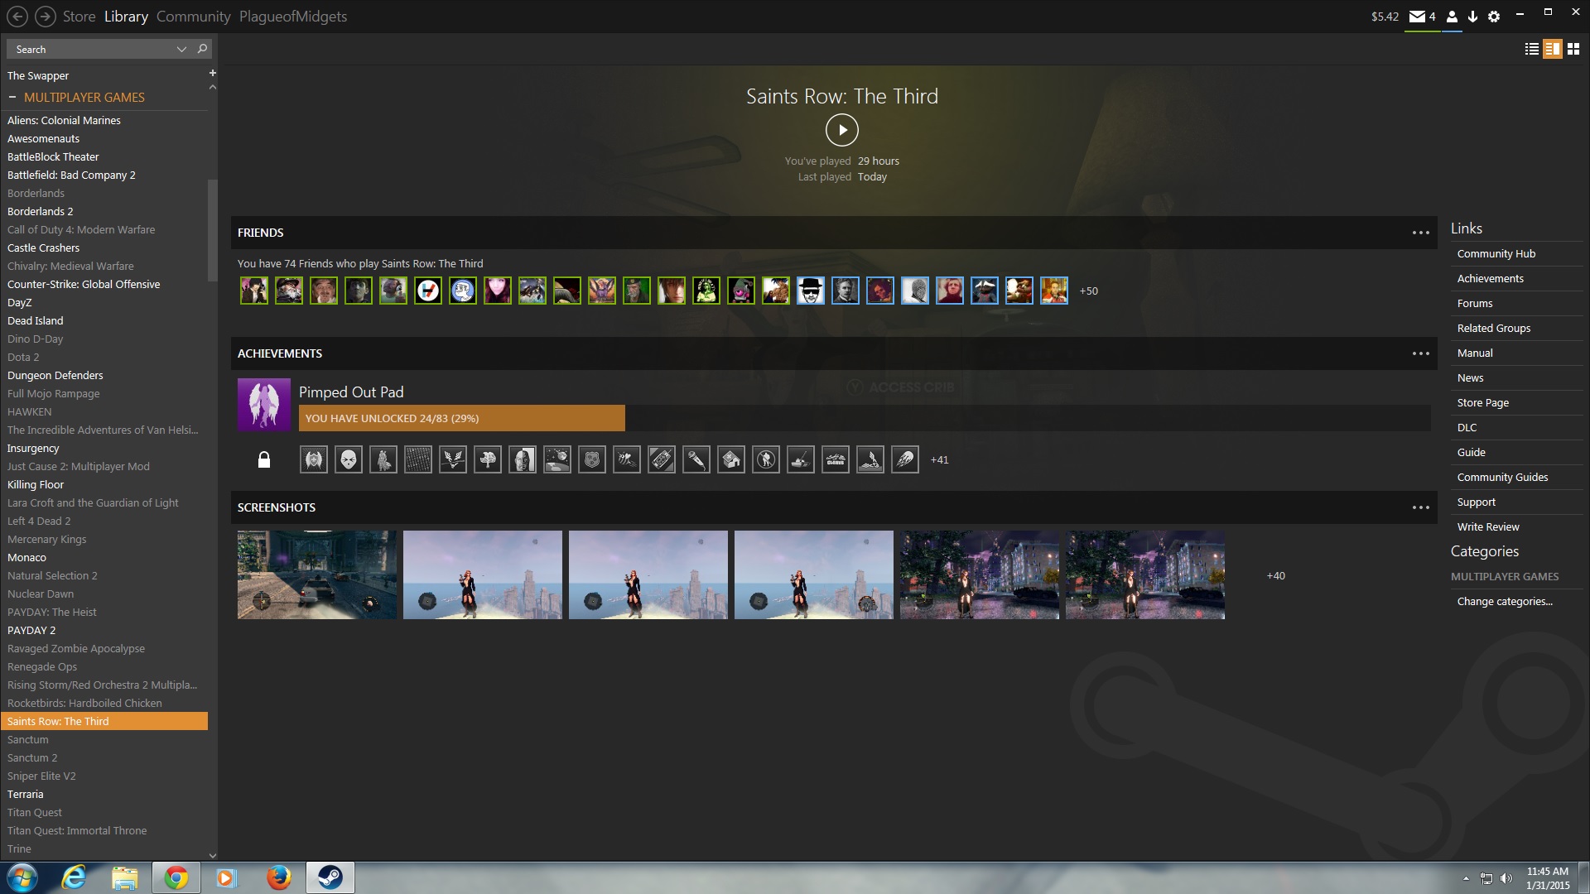Select Counter-Strike: Global Offensive

(x=104, y=285)
